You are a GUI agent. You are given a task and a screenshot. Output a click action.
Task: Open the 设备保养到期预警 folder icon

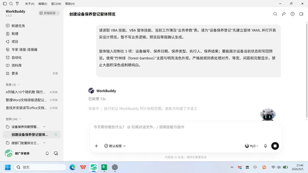pos(7,127)
